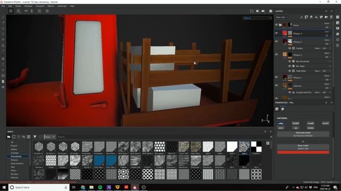
Task: Switch Shelf to grid view icon
Action: coord(268,143)
